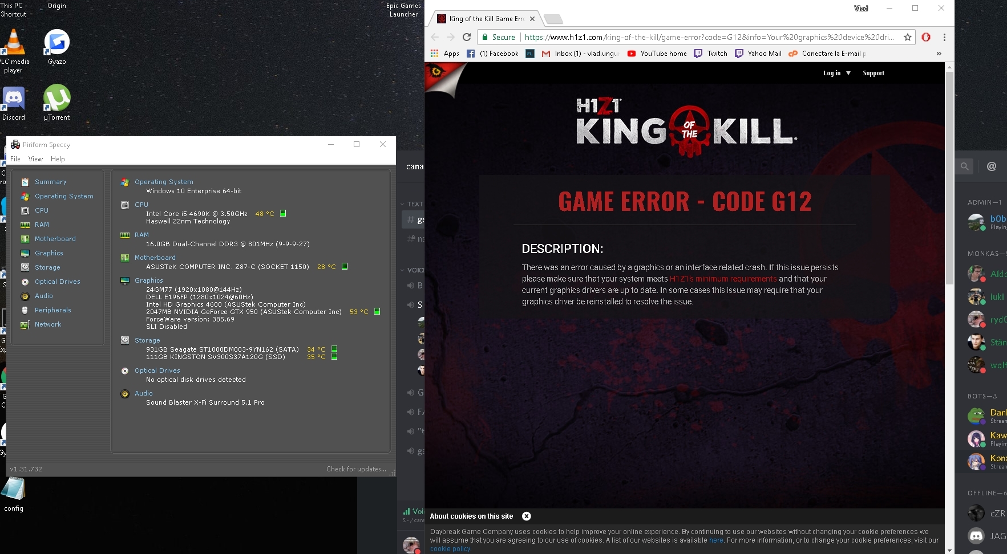
Task: Click CPU temperature indicator next to 48 °C
Action: (283, 214)
